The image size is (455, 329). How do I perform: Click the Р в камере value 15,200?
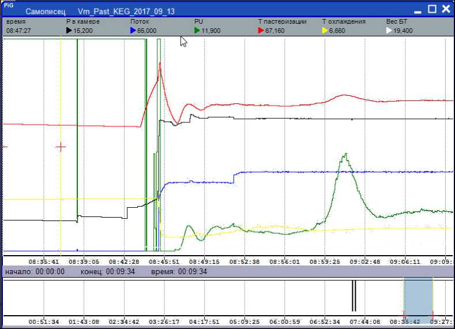[83, 31]
